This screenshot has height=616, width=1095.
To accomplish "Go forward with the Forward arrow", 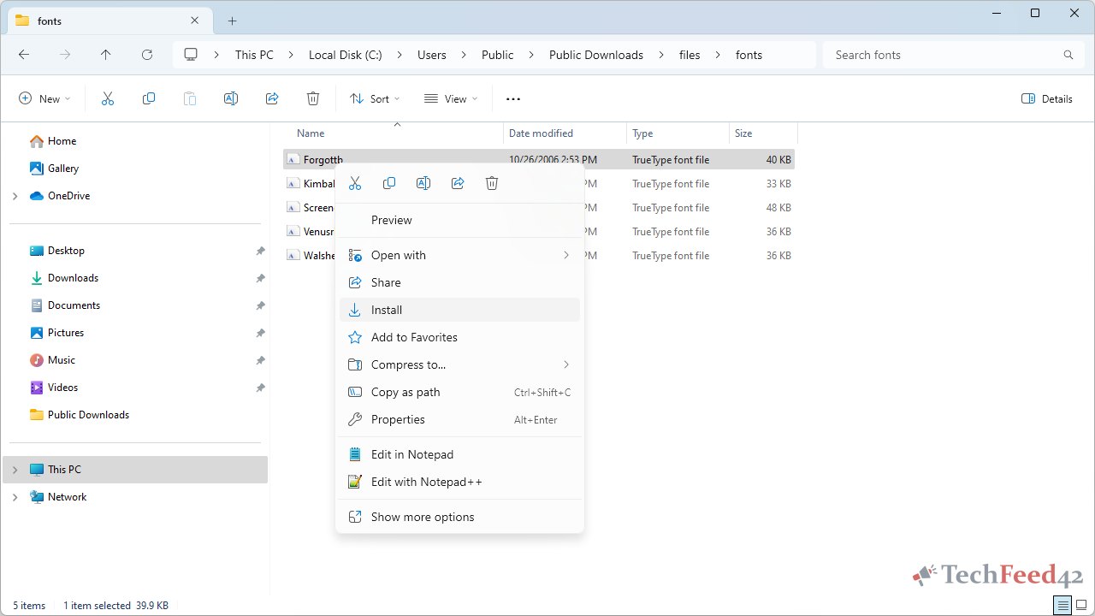I will (x=65, y=55).
